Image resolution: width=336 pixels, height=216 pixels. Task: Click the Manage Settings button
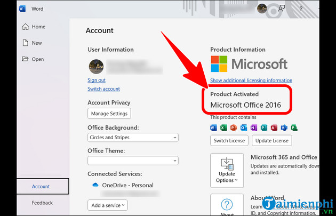point(109,114)
